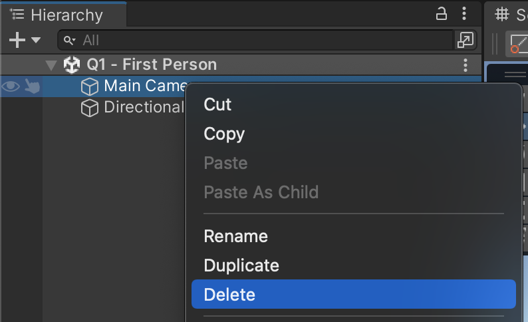This screenshot has height=322, width=528.
Task: Choose Delete from the context menu
Action: [x=229, y=295]
